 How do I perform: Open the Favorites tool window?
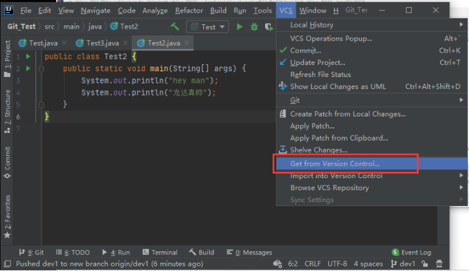pyautogui.click(x=7, y=216)
